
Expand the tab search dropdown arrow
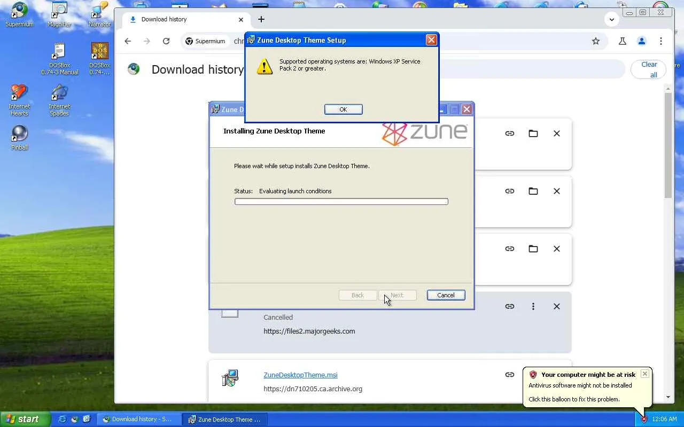pos(612,19)
